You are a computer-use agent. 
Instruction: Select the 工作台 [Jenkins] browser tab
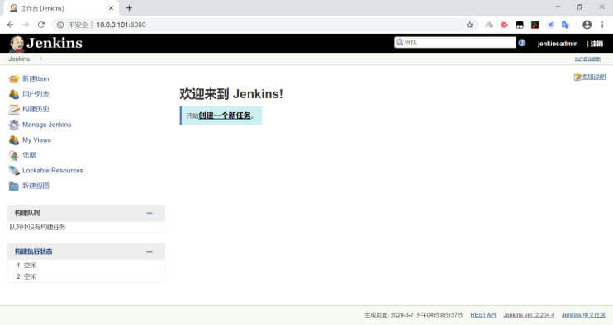pyautogui.click(x=60, y=8)
